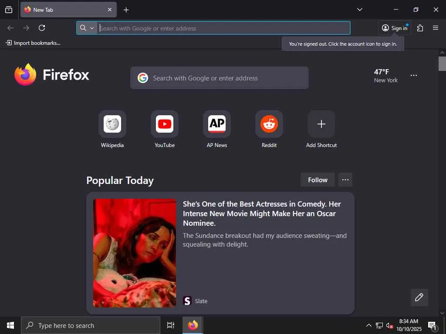446x334 pixels.
Task: Go back with the back arrow
Action: tap(10, 28)
